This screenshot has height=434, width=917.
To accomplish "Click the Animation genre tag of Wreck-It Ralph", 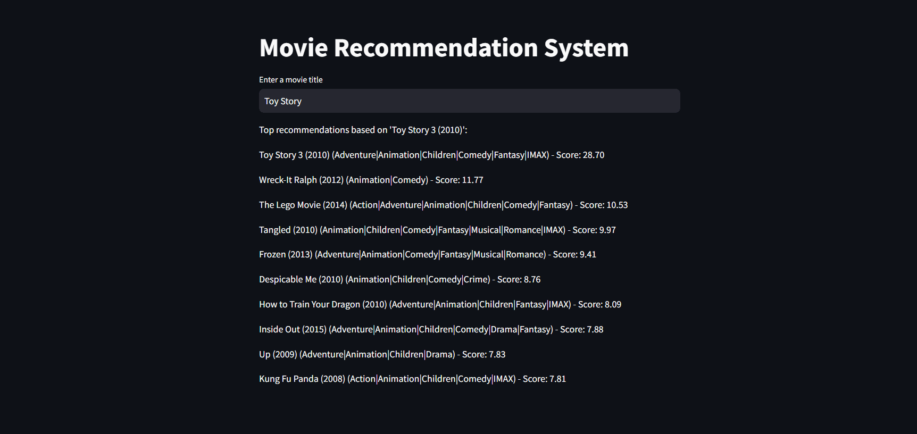I will tap(369, 180).
